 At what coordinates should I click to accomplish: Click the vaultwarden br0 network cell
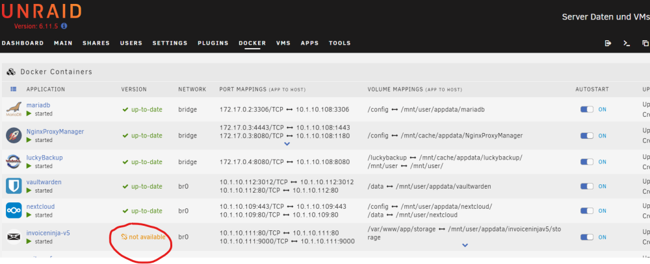pos(183,186)
